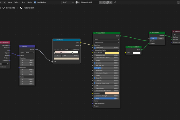Click the new material duplicate icon
The width and height of the screenshot is (180, 120).
tap(107, 2)
